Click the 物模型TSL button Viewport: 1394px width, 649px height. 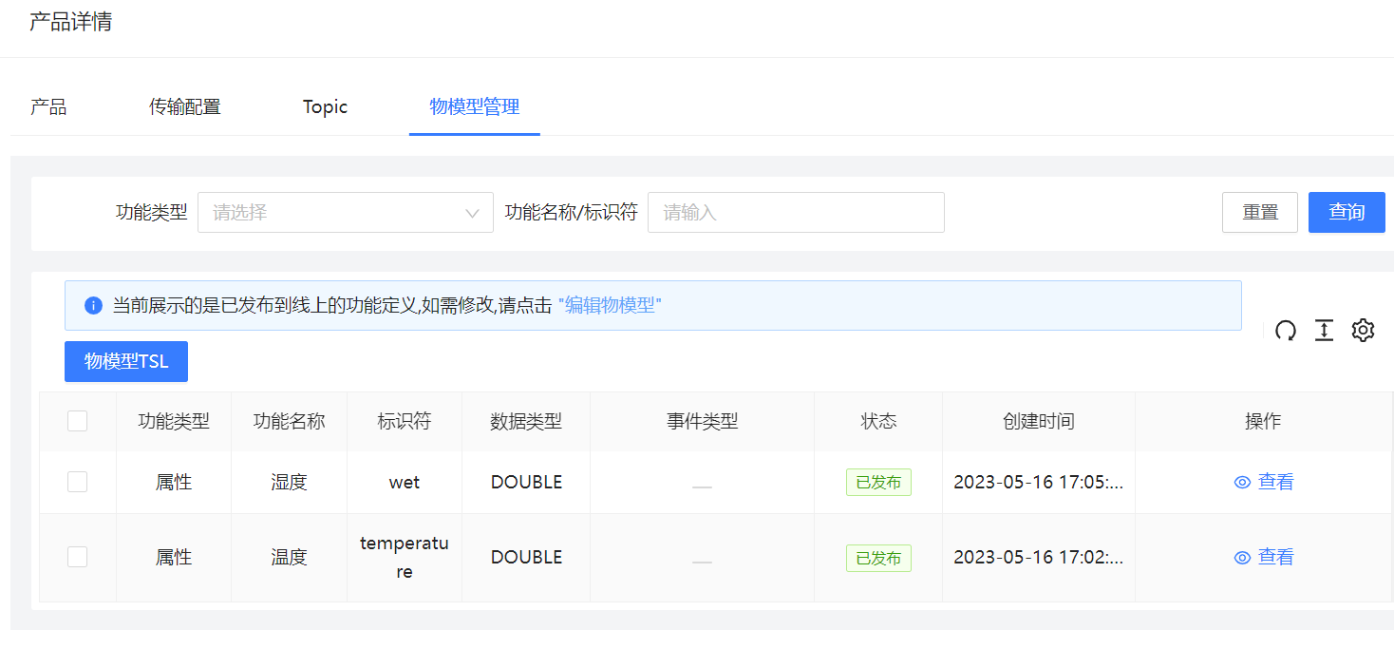[126, 362]
